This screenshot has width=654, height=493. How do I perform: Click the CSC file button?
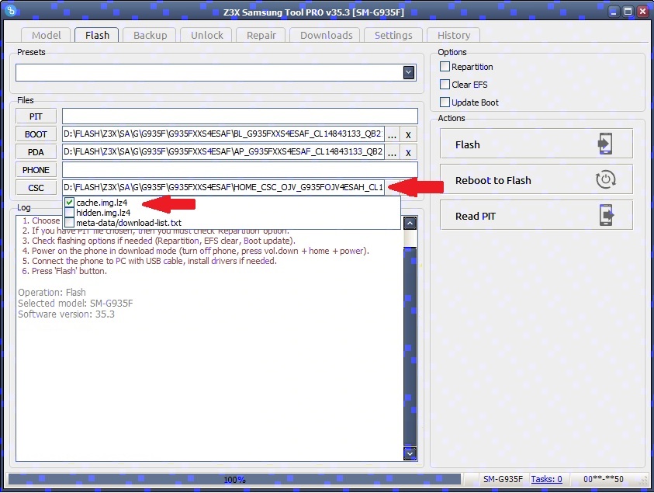tap(36, 188)
